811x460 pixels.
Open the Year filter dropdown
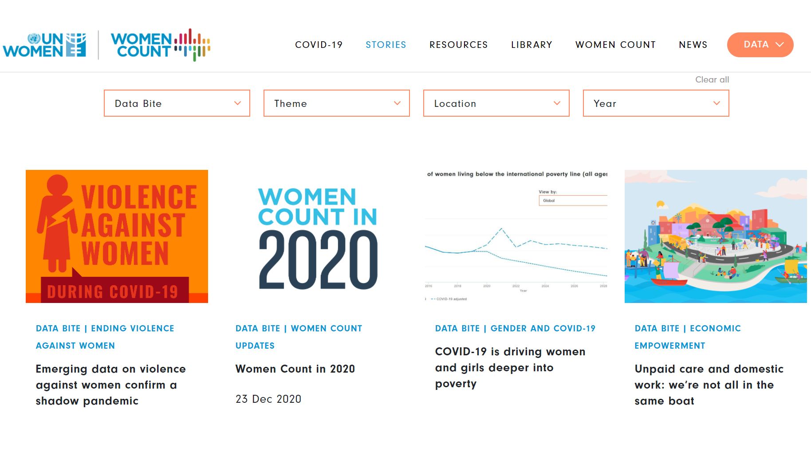[656, 103]
